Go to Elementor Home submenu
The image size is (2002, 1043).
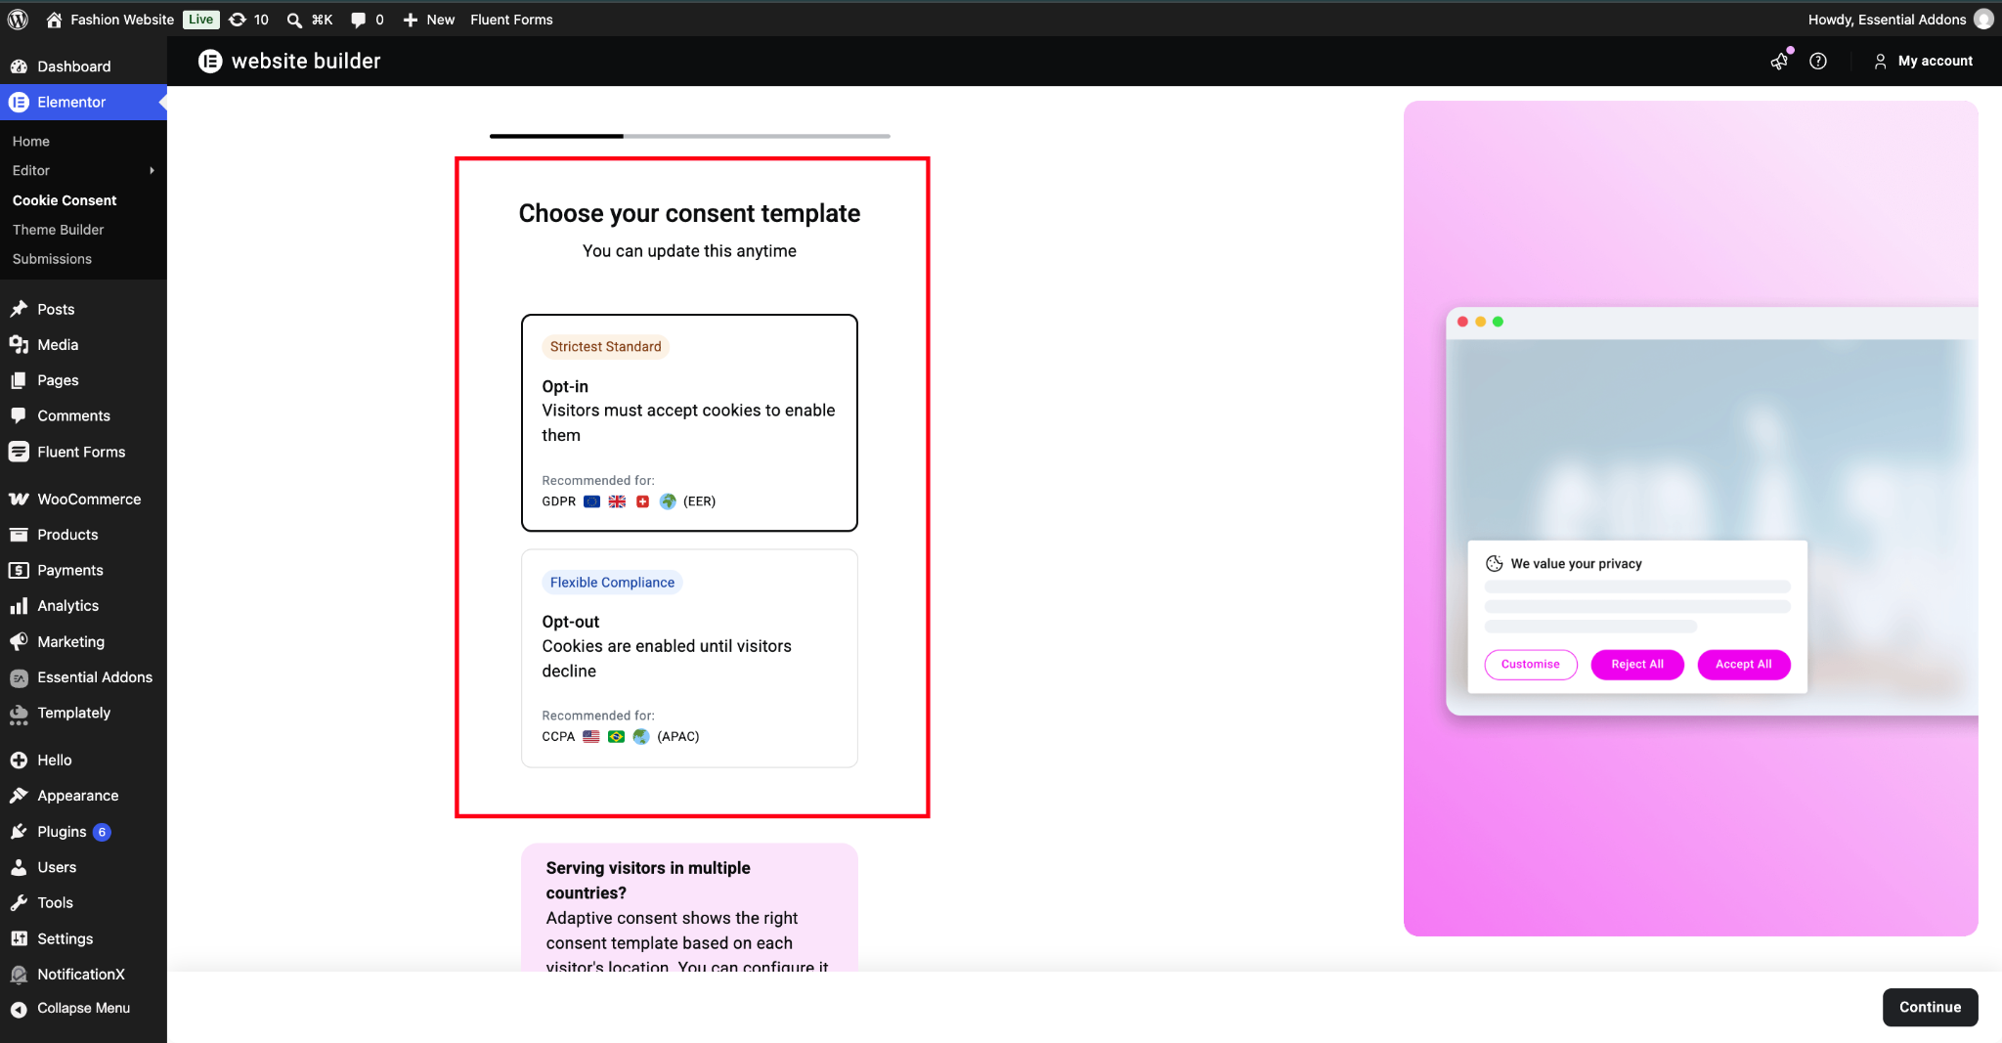(31, 141)
